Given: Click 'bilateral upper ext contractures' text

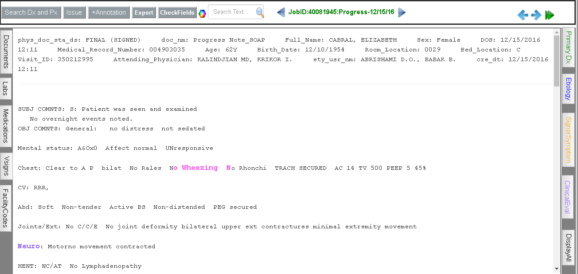Looking at the screenshot, I should (x=245, y=227).
